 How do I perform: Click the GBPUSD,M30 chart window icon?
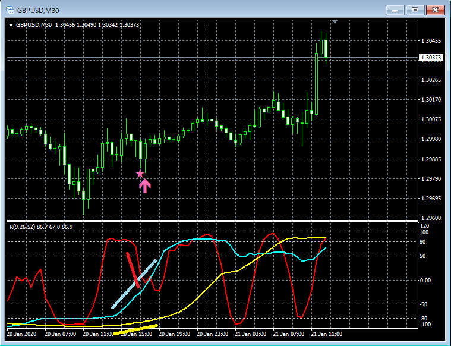(10, 10)
